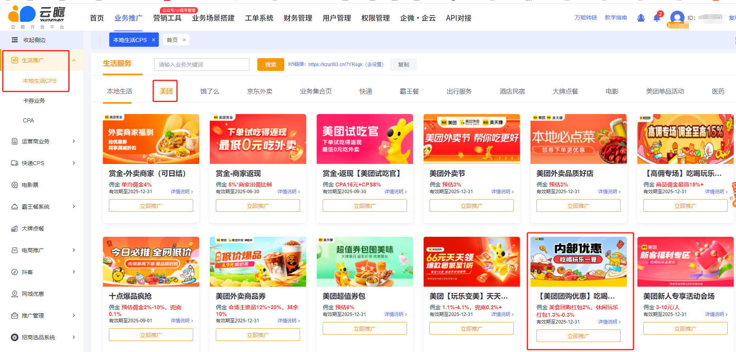The height and width of the screenshot is (352, 736).
Task: Expand the 运营商业务 sidebar menu
Action: click(x=74, y=141)
